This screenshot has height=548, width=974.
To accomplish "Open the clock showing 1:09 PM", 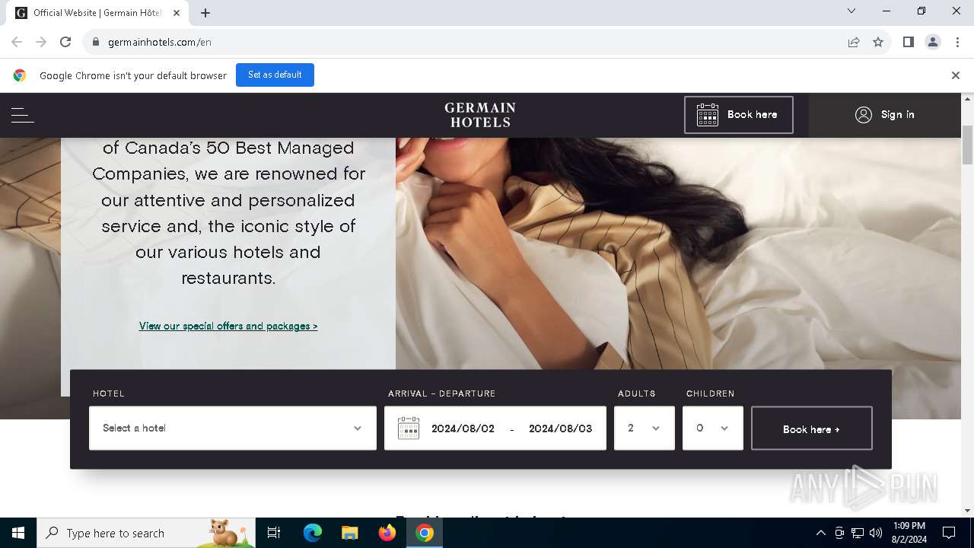I will coord(909,533).
